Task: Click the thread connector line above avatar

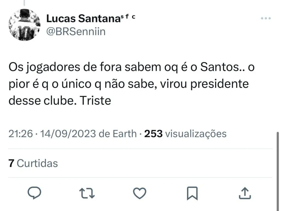Action: pos(24,3)
